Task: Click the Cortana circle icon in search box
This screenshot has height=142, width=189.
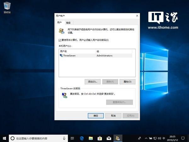Action: click(13, 138)
